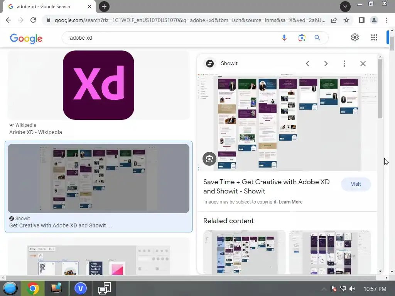Open the Chrome profile menu
The height and width of the screenshot is (296, 395).
pos(374,20)
